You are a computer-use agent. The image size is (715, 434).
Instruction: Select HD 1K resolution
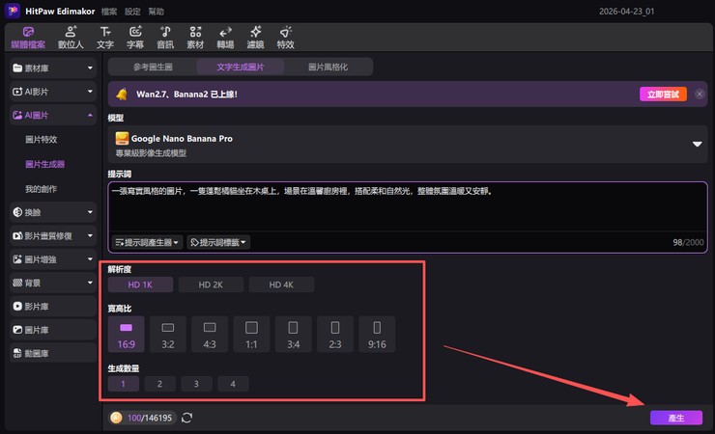140,285
